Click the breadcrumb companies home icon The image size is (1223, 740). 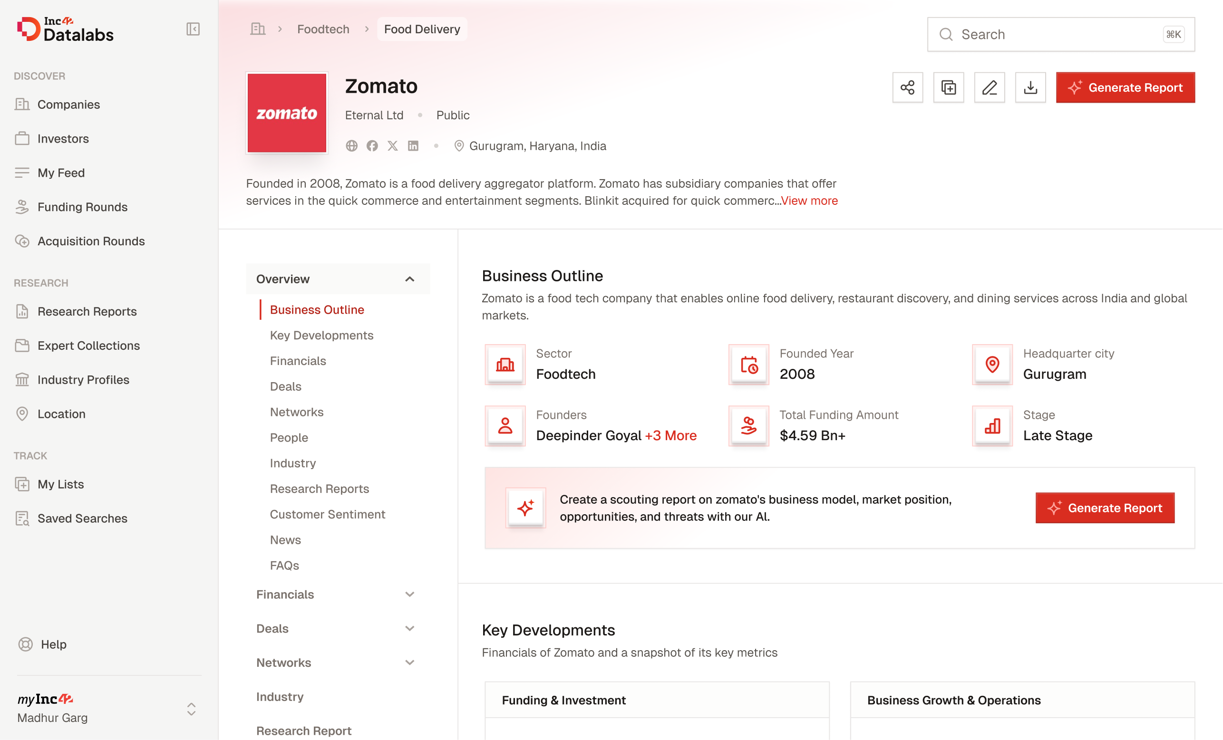[x=258, y=29]
